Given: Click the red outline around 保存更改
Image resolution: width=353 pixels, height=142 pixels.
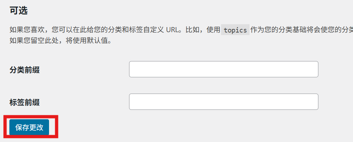Looking at the screenshot, I should pos(31,116).
